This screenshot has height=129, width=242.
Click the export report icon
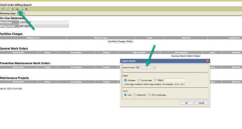pos(17,9)
